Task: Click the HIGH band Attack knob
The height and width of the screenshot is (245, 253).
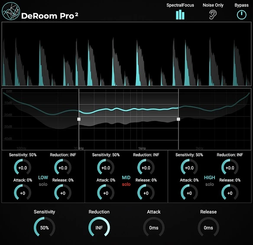Action: point(189,192)
